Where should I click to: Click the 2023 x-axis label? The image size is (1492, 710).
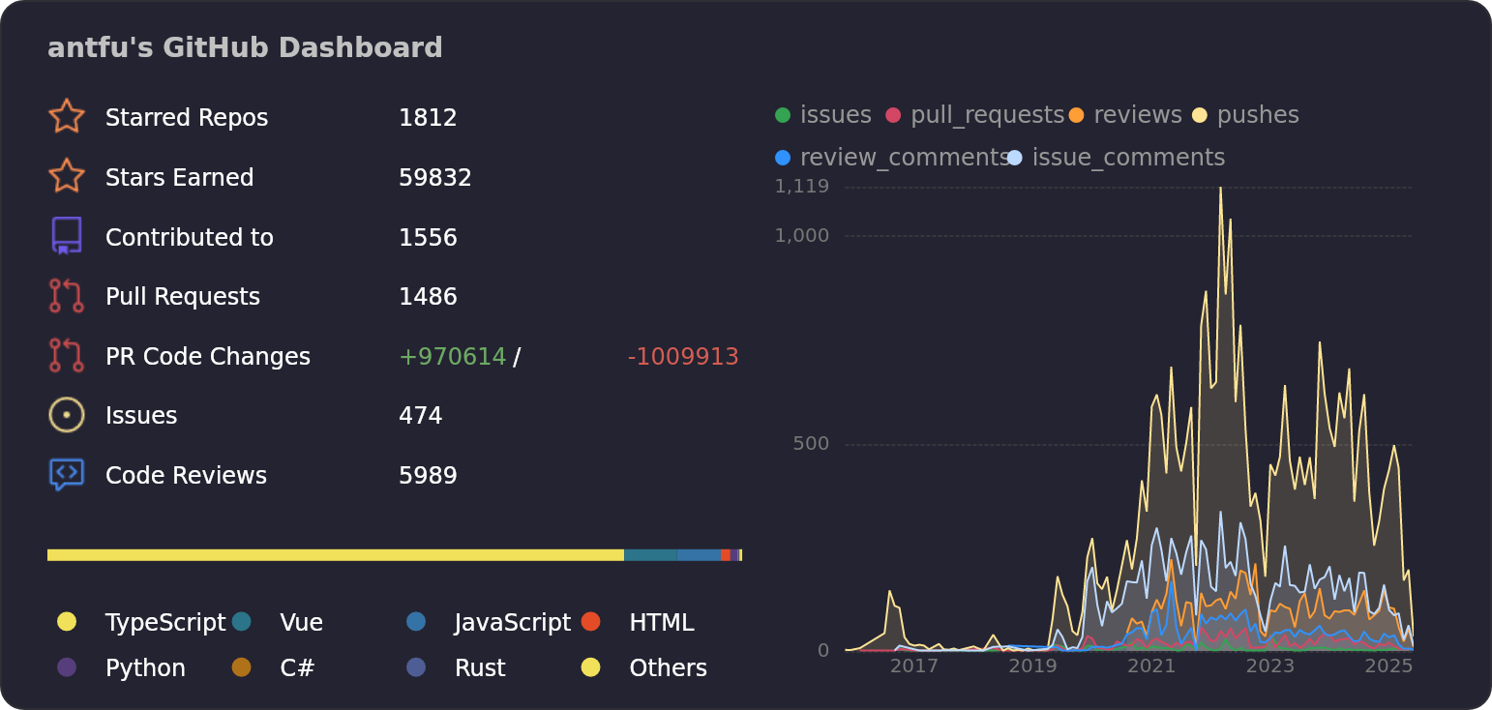[1270, 666]
